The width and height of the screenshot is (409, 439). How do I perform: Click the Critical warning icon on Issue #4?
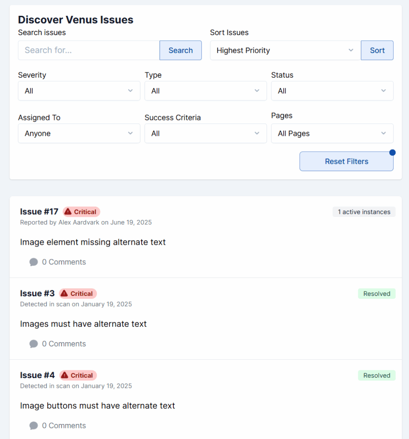click(x=65, y=376)
